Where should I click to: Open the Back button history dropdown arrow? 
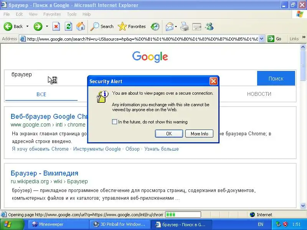(x=27, y=26)
